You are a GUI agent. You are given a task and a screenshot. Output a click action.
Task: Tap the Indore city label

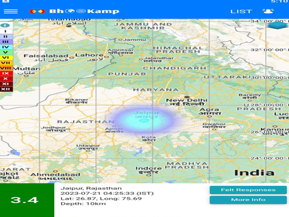149,170
